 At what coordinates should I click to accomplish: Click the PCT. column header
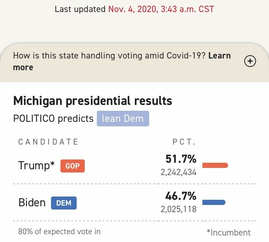pyautogui.click(x=184, y=142)
